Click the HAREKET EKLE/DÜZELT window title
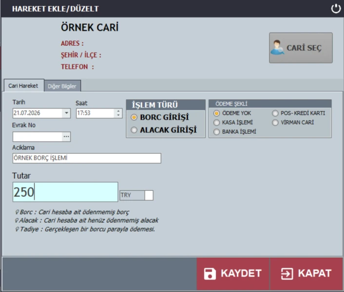This screenshot has height=292, width=344. [55, 9]
